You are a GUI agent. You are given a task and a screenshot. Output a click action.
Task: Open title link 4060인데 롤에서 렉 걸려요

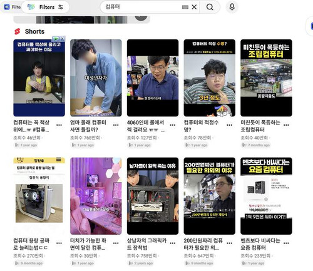(x=146, y=126)
